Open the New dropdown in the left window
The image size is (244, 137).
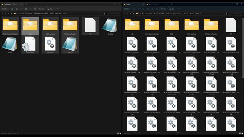pyautogui.click(x=5, y=9)
